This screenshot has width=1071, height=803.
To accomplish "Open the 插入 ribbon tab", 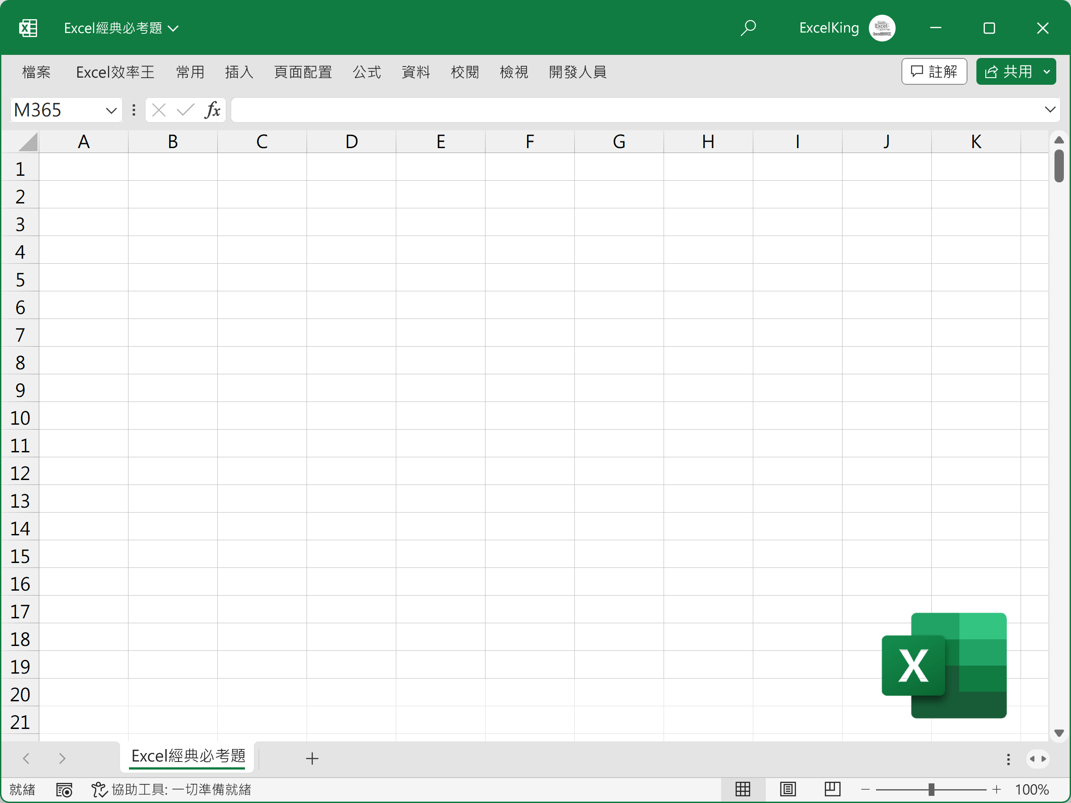I will click(239, 72).
